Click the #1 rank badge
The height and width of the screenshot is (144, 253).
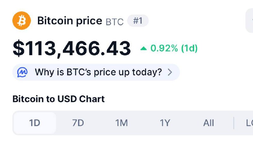(138, 21)
